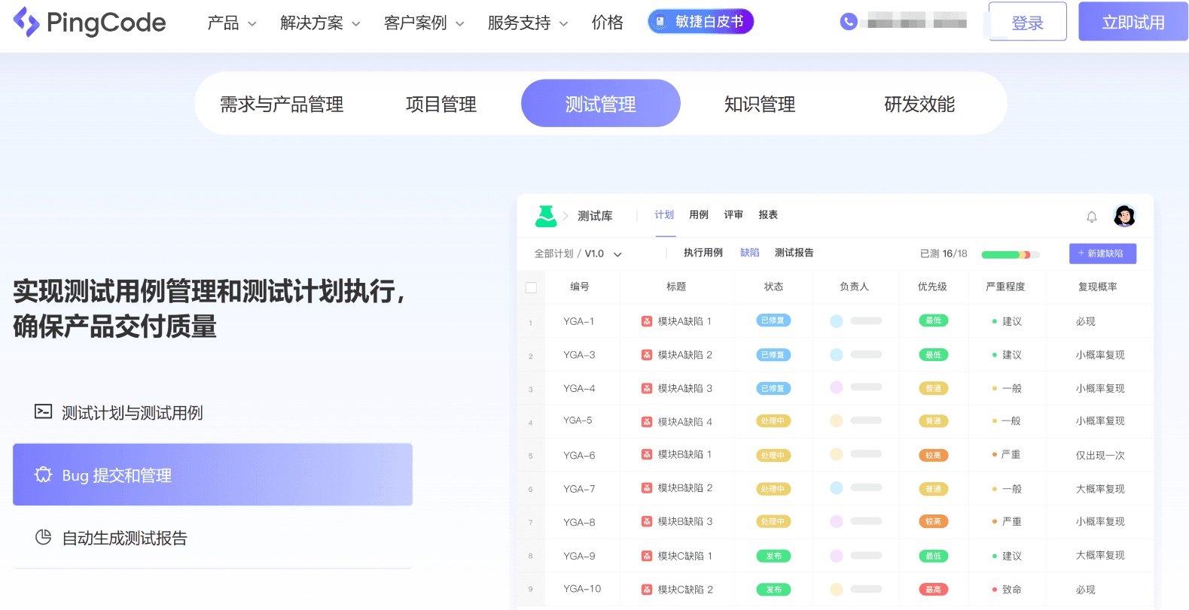Click the 最高 priority tag in row YGA-10
Screen dimensions: 1189x610
coord(933,590)
